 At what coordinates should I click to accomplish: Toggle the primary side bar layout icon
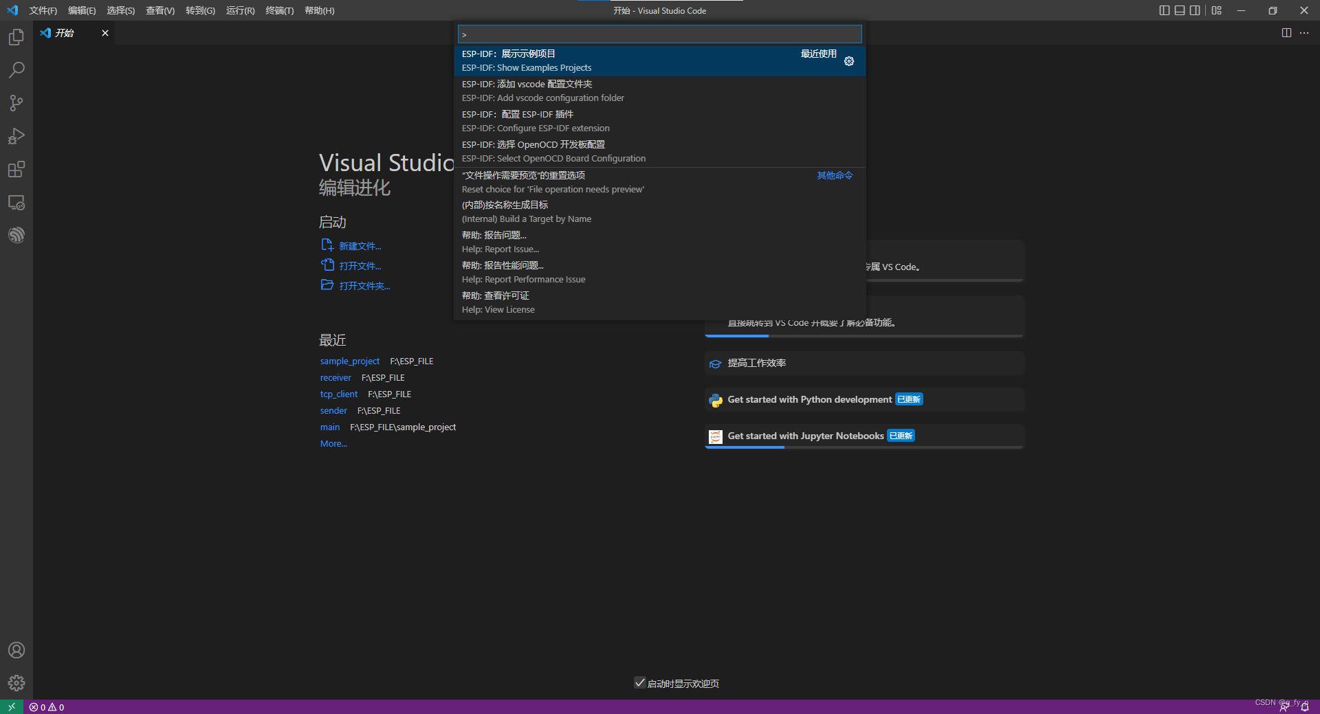(1164, 10)
